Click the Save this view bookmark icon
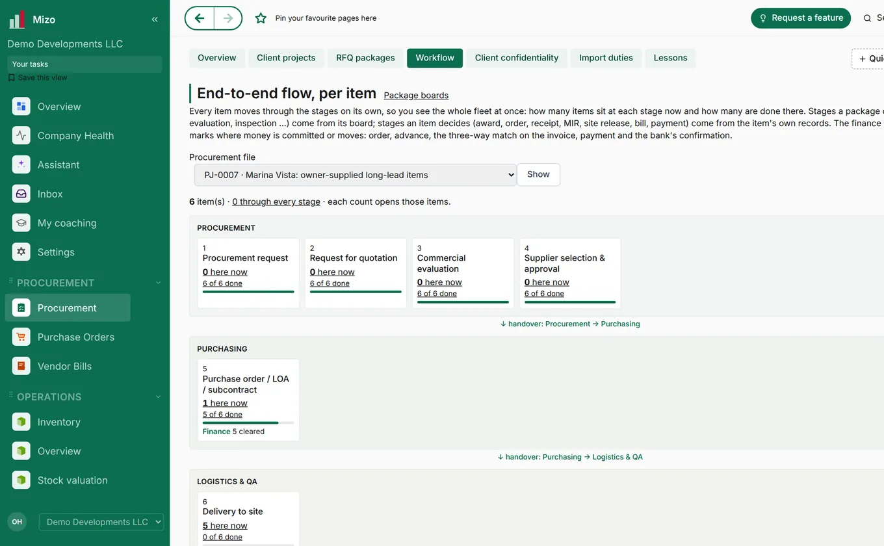The height and width of the screenshot is (546, 884). point(11,77)
